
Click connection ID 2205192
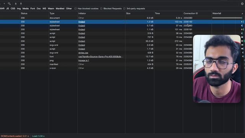tap(188, 22)
